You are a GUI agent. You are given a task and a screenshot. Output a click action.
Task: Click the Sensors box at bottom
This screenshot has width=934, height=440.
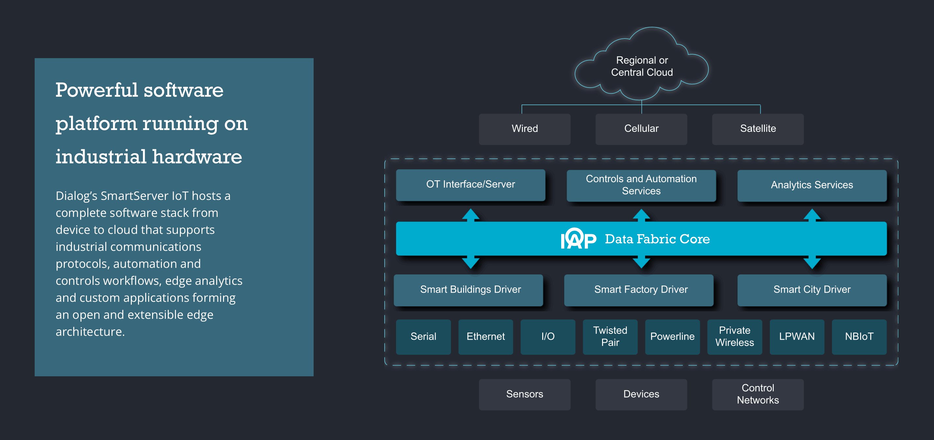coord(524,394)
